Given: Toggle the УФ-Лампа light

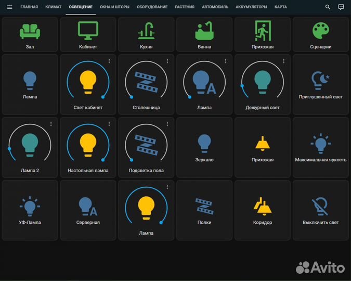Looking at the screenshot, I should tap(30, 207).
